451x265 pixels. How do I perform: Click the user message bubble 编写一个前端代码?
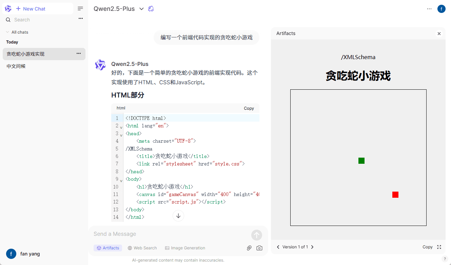click(207, 37)
